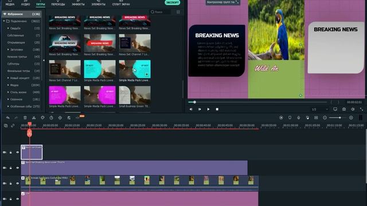Viewport: 367px width, 206px height.
Task: Expand the Сезонное category arrow
Action: [8, 99]
